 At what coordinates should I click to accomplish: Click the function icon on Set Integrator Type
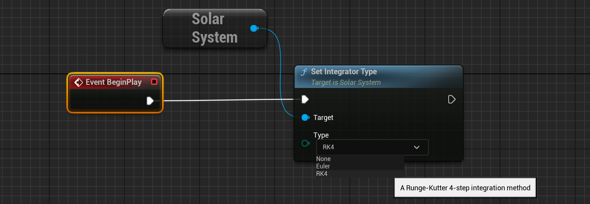coord(304,72)
